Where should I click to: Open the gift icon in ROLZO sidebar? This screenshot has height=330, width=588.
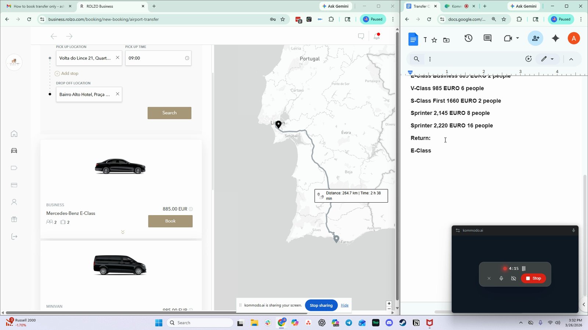click(x=14, y=219)
